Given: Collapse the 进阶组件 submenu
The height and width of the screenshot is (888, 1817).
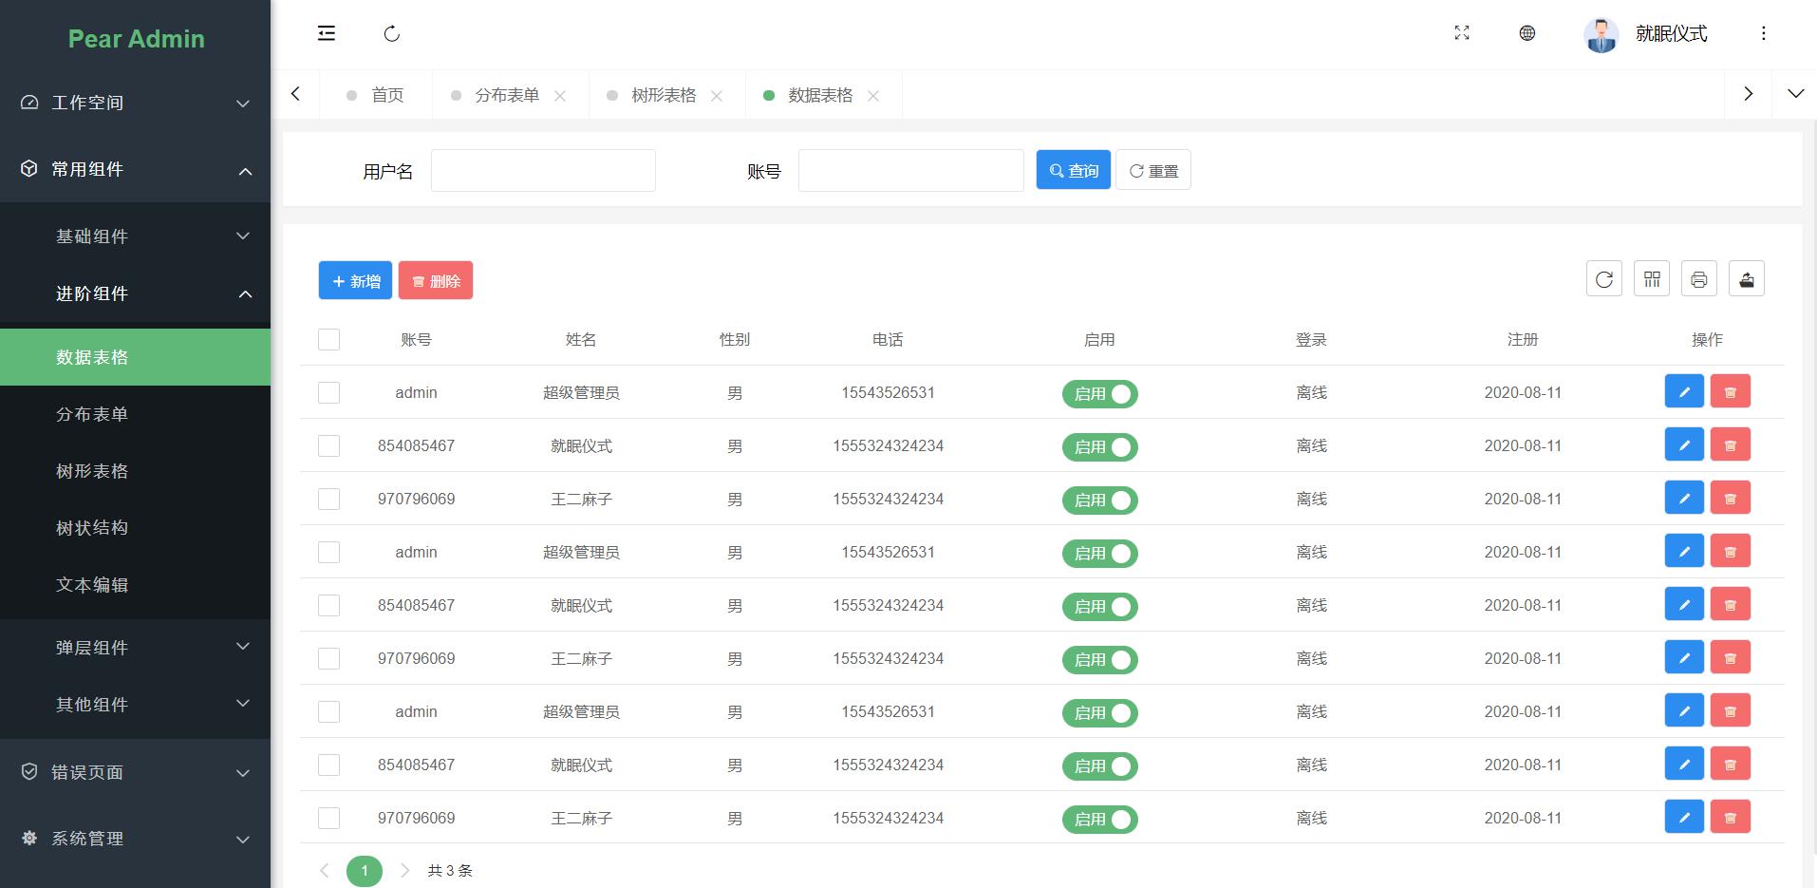Looking at the screenshot, I should click(x=135, y=293).
